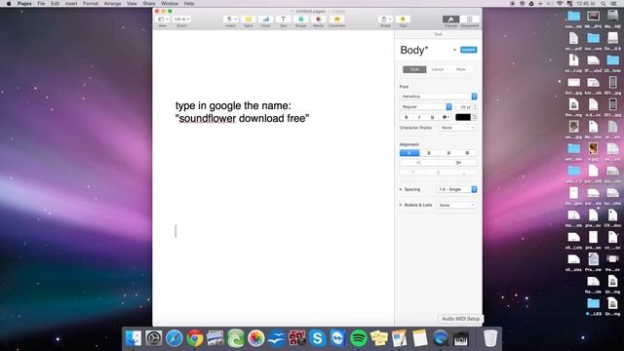Open the Regular typeface dropdown
624x351 pixels.
[425, 106]
